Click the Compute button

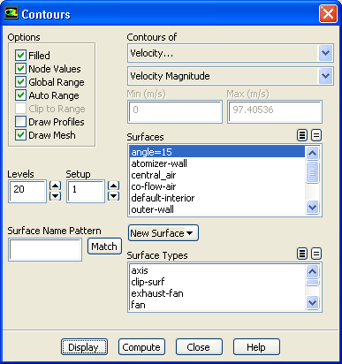click(141, 347)
